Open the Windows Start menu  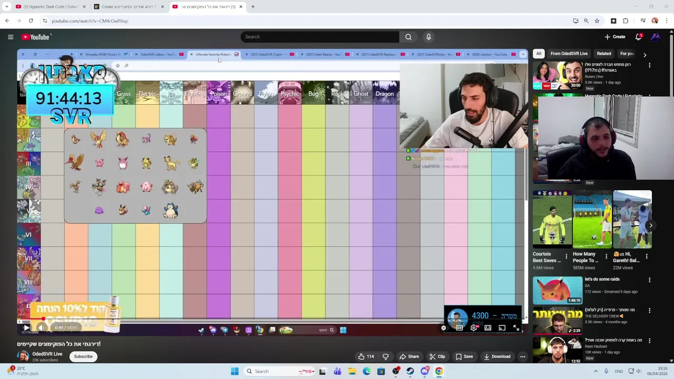tap(234, 371)
